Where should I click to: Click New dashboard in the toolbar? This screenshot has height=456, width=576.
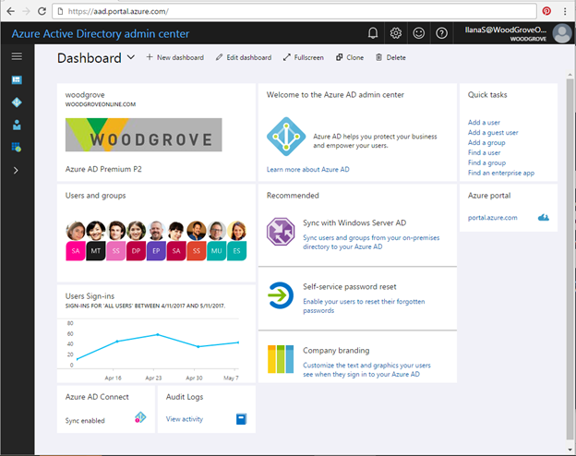(174, 57)
